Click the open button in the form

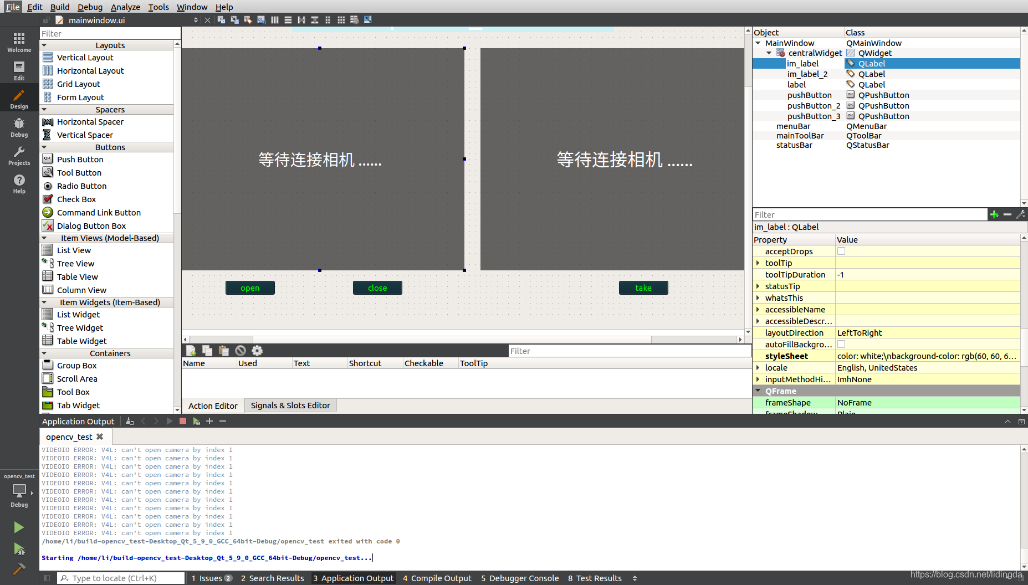[250, 288]
